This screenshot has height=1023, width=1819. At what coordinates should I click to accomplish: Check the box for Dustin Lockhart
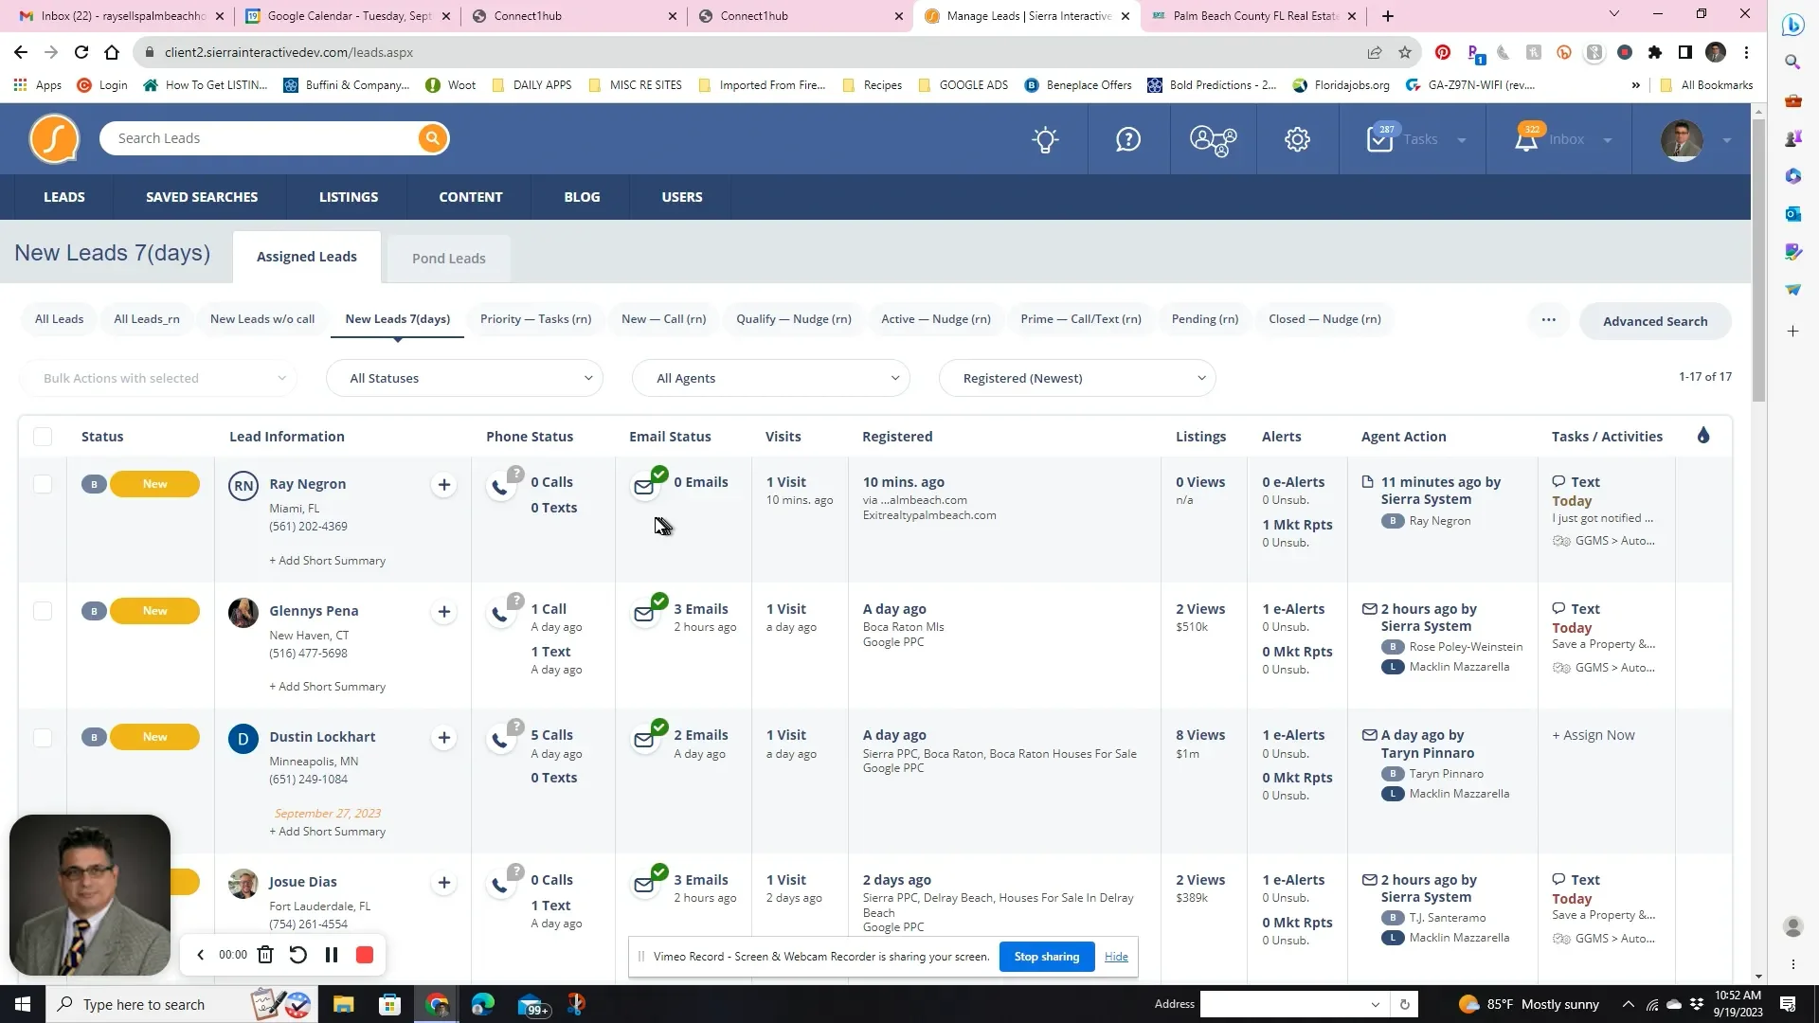43,738
